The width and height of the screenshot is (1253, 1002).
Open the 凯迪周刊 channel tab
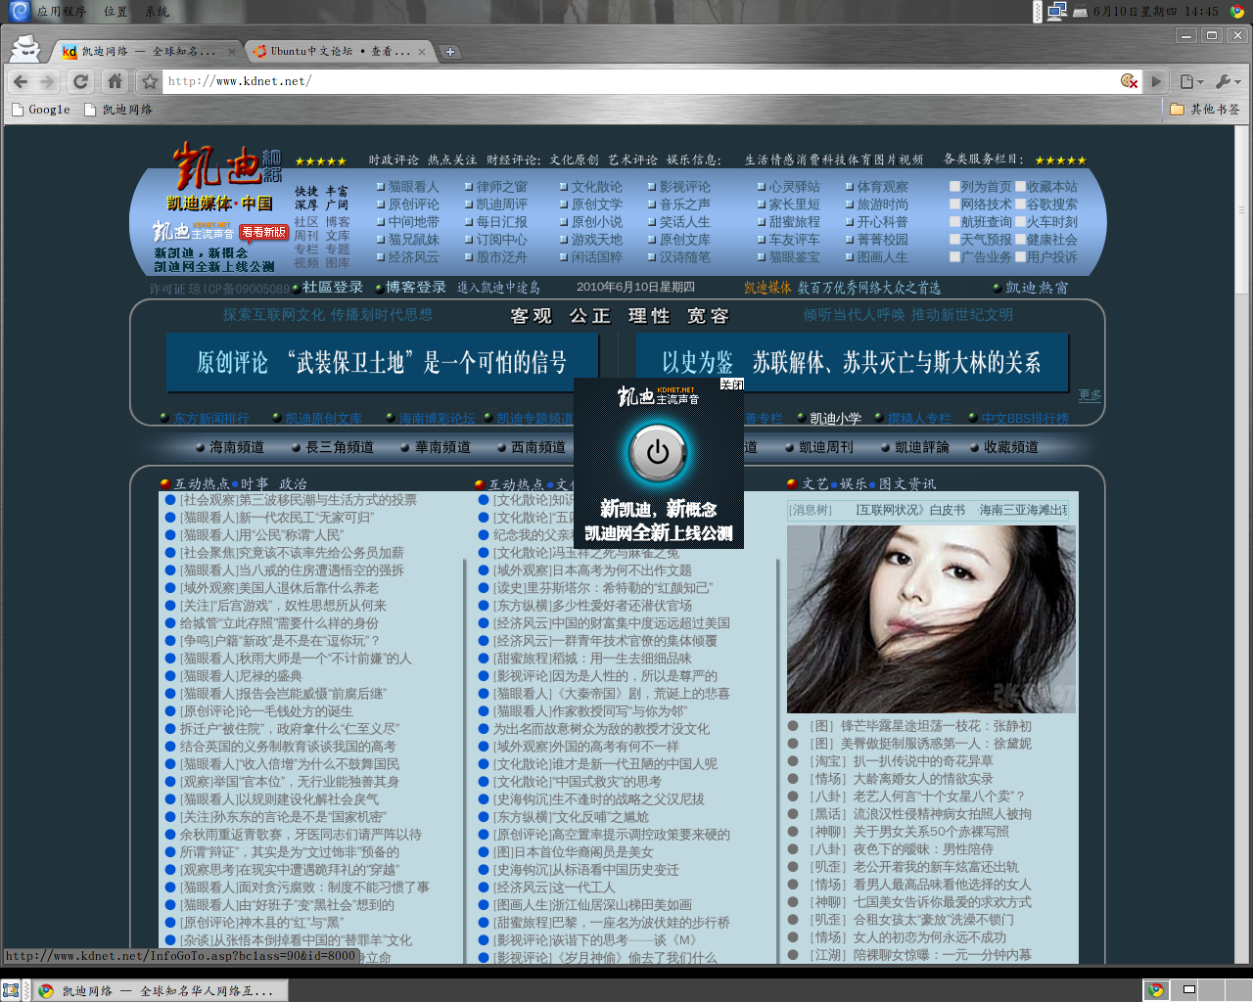click(x=825, y=447)
